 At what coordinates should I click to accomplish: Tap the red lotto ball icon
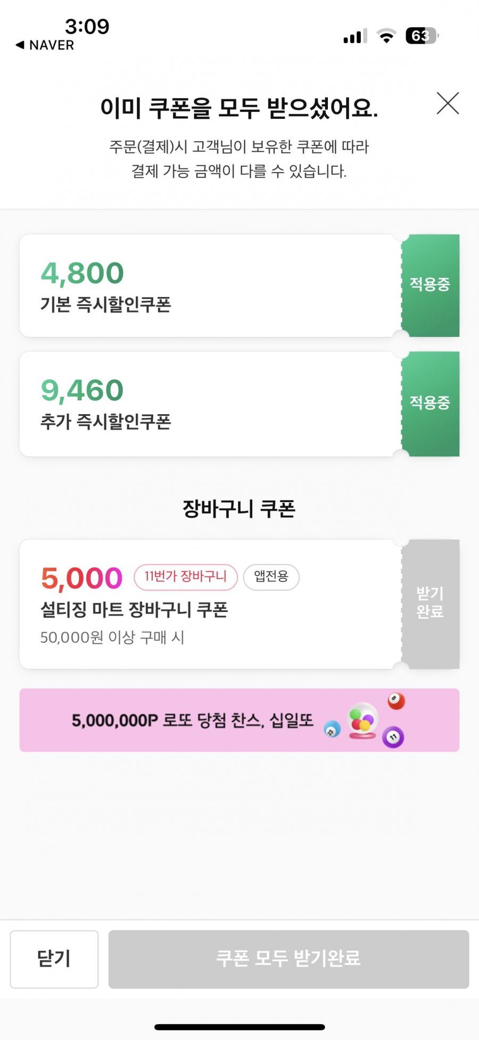396,700
